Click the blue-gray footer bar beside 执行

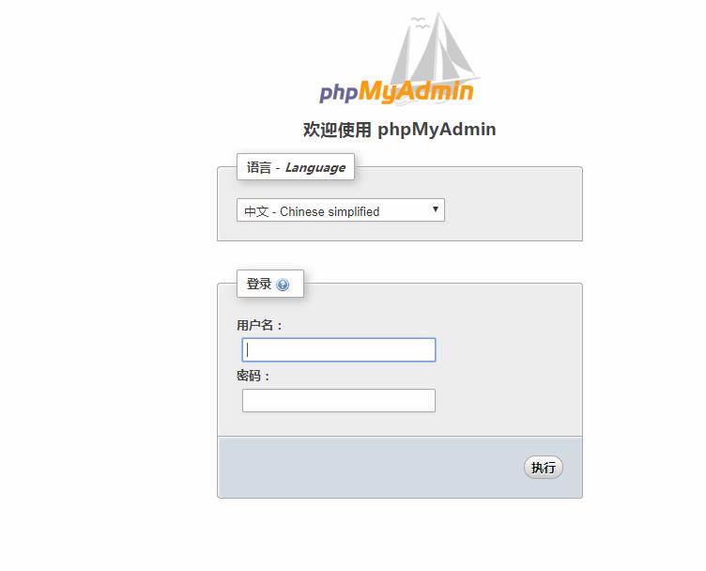(369, 468)
